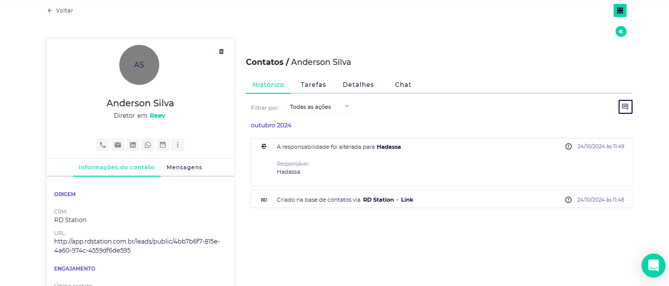Viewport: 669px width, 286px height.
Task: Click the AS avatar circle
Action: coord(139,65)
